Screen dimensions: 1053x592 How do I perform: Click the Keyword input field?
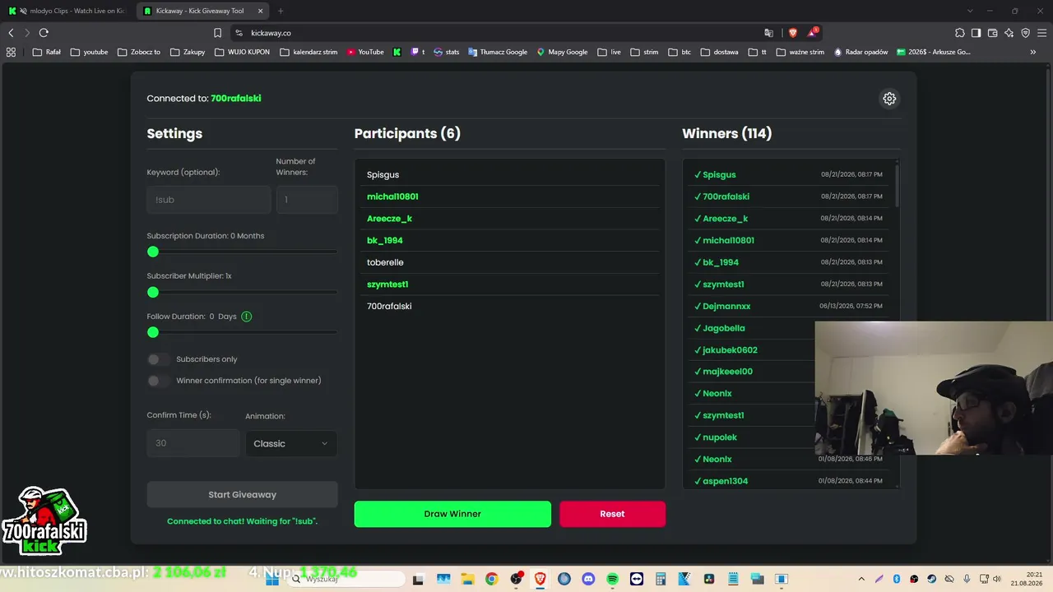[x=209, y=200]
